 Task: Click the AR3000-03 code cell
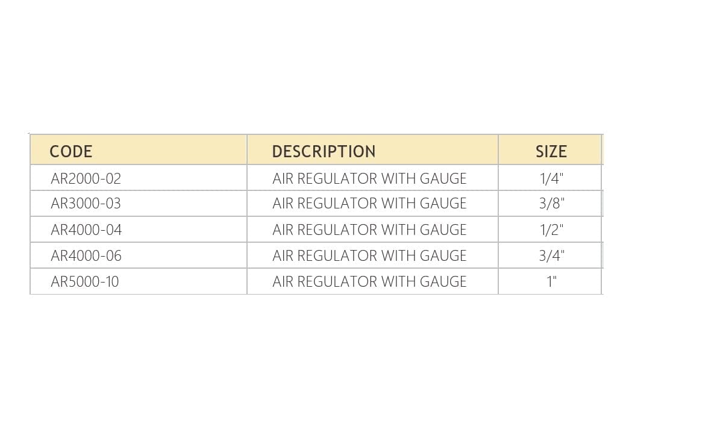86,204
